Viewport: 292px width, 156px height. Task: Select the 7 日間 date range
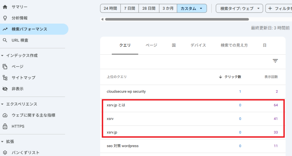[x=129, y=9]
